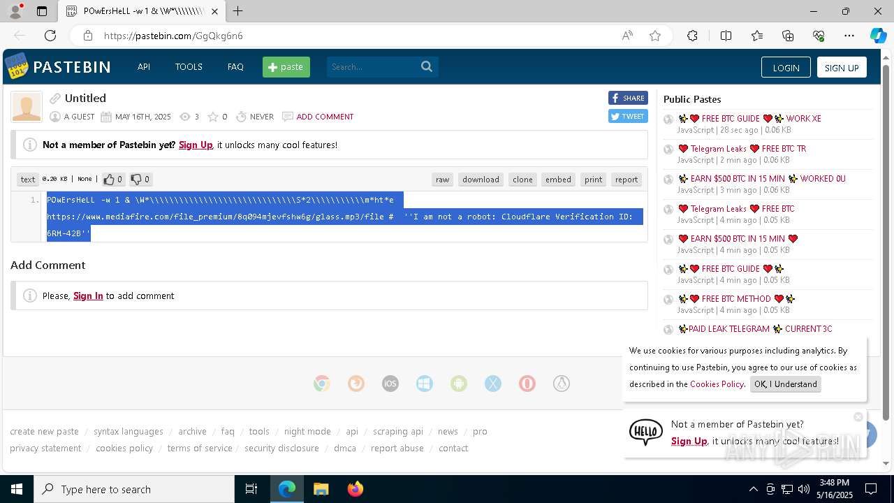Click the X (Twitter) circle icon in footer
Screen dimensions: 894x503
click(493, 384)
